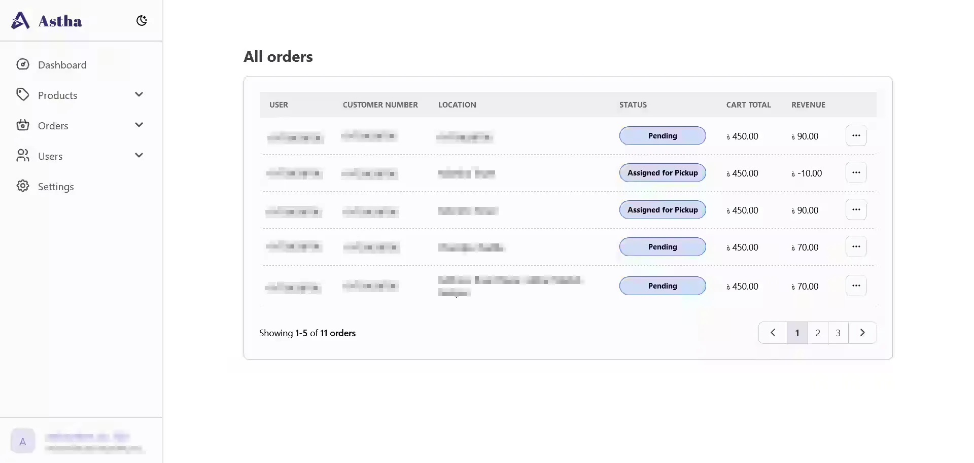
Task: Collapse the Users dropdown chevron
Action: 139,155
